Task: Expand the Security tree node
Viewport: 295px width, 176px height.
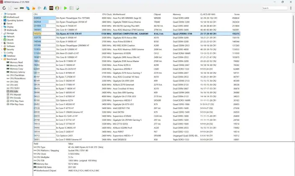Action: coord(2,49)
